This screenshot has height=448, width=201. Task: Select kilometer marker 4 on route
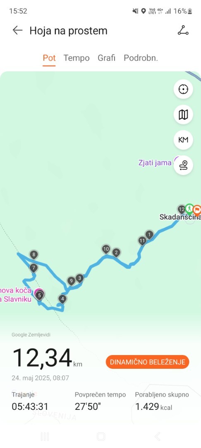coord(62,299)
